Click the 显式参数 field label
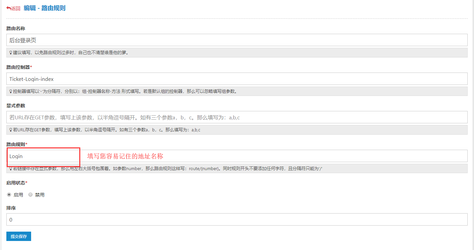474x250 pixels. coord(16,106)
